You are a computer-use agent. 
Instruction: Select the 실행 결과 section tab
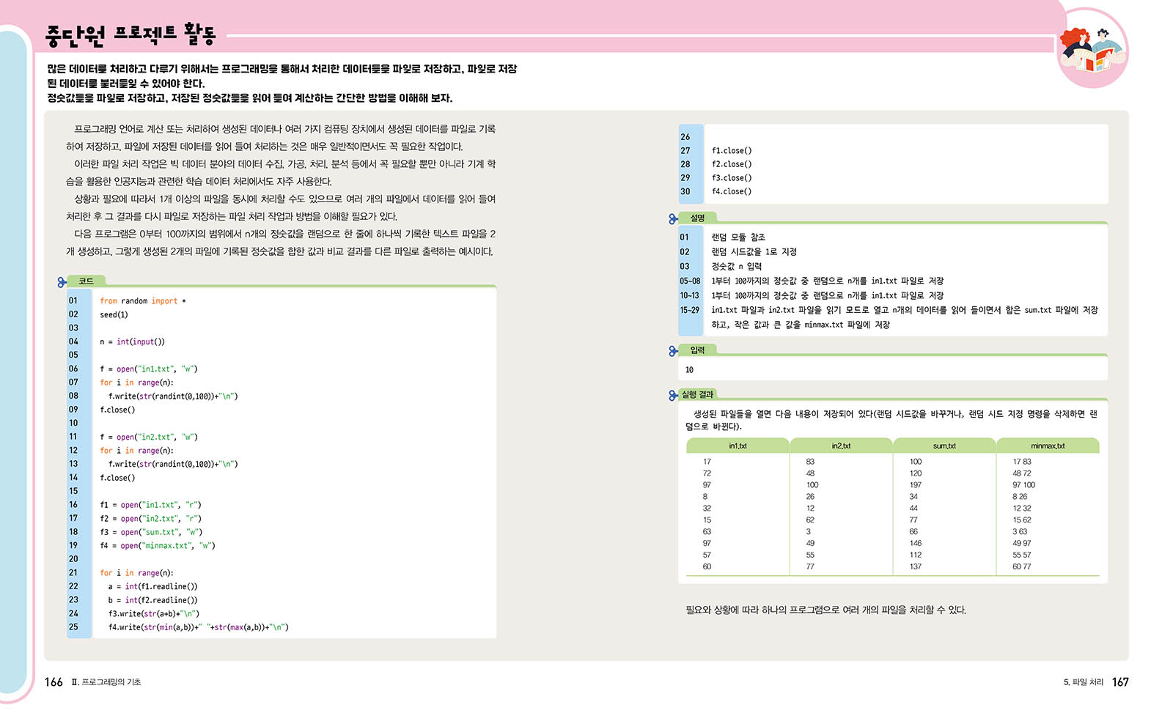698,394
